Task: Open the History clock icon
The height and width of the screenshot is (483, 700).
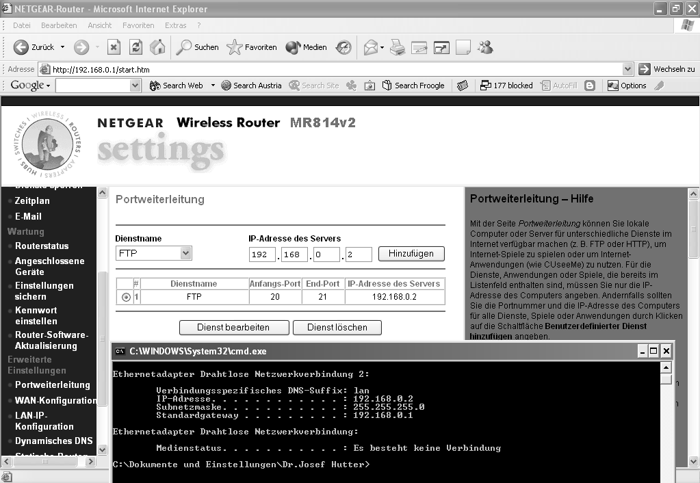Action: 343,47
